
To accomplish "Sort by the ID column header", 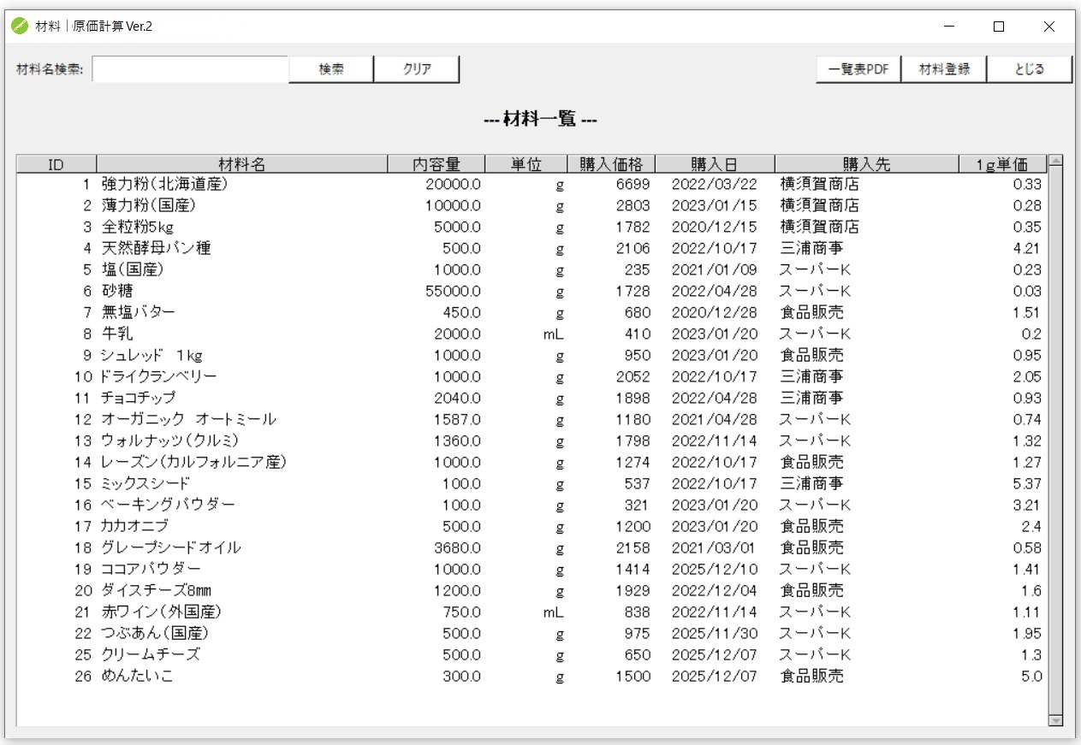I will (x=56, y=163).
